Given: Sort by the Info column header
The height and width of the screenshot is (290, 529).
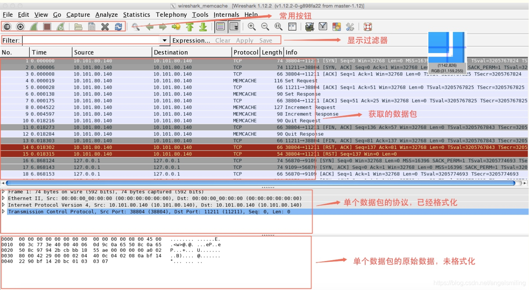Looking at the screenshot, I should pos(406,52).
